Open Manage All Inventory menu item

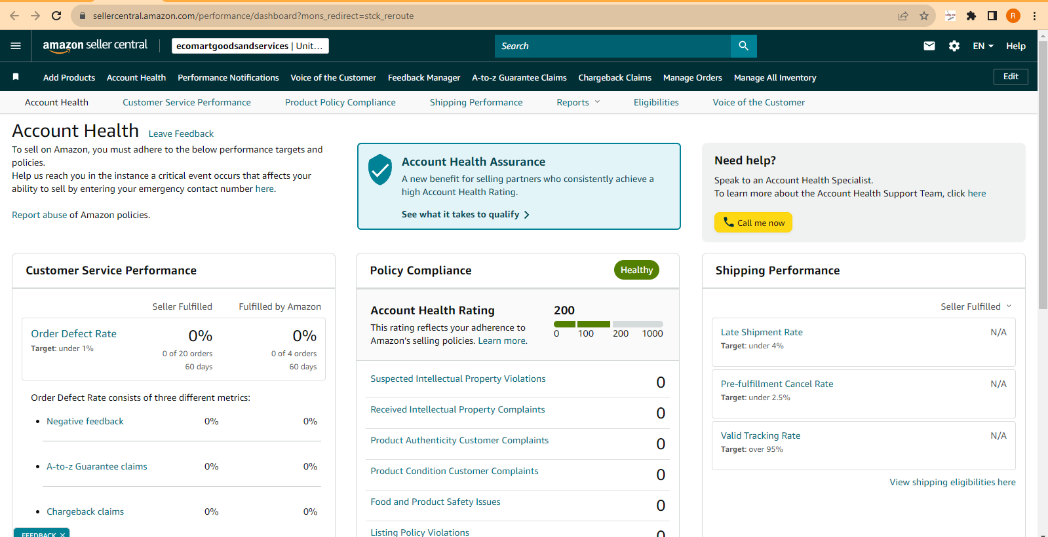click(x=775, y=77)
